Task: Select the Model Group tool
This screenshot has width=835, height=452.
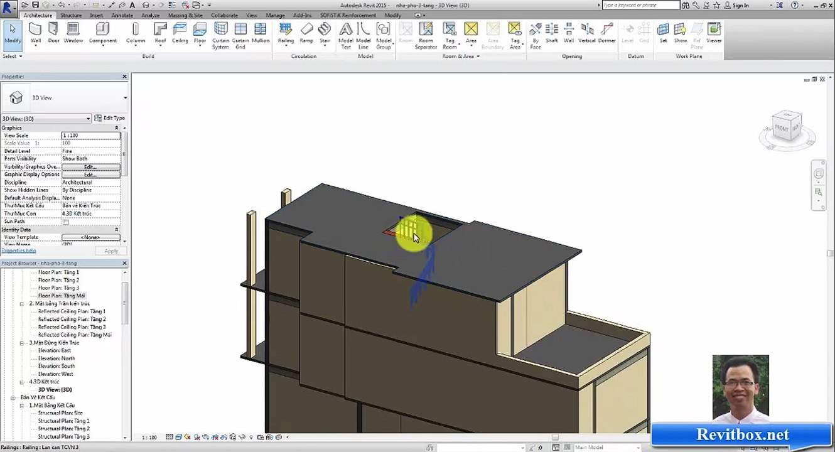Action: [x=384, y=36]
